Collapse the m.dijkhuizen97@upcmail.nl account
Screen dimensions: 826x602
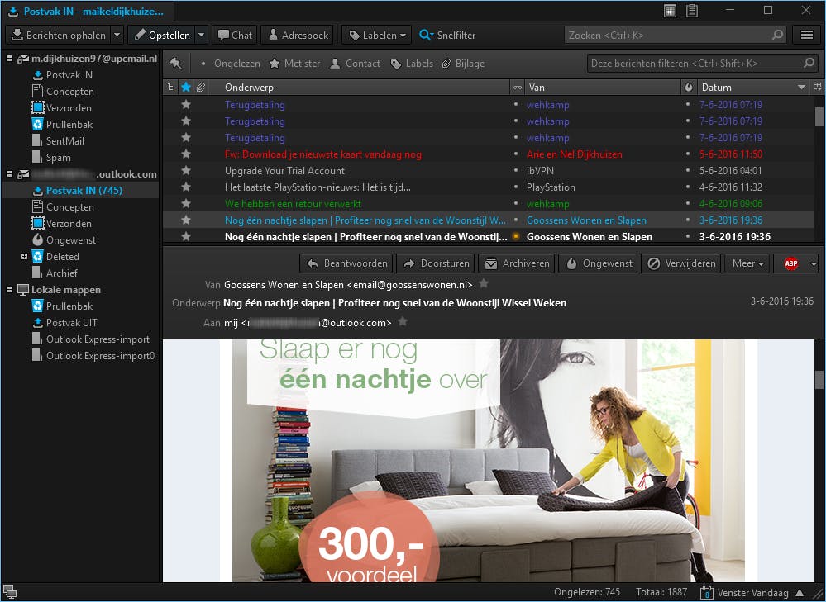click(x=9, y=58)
